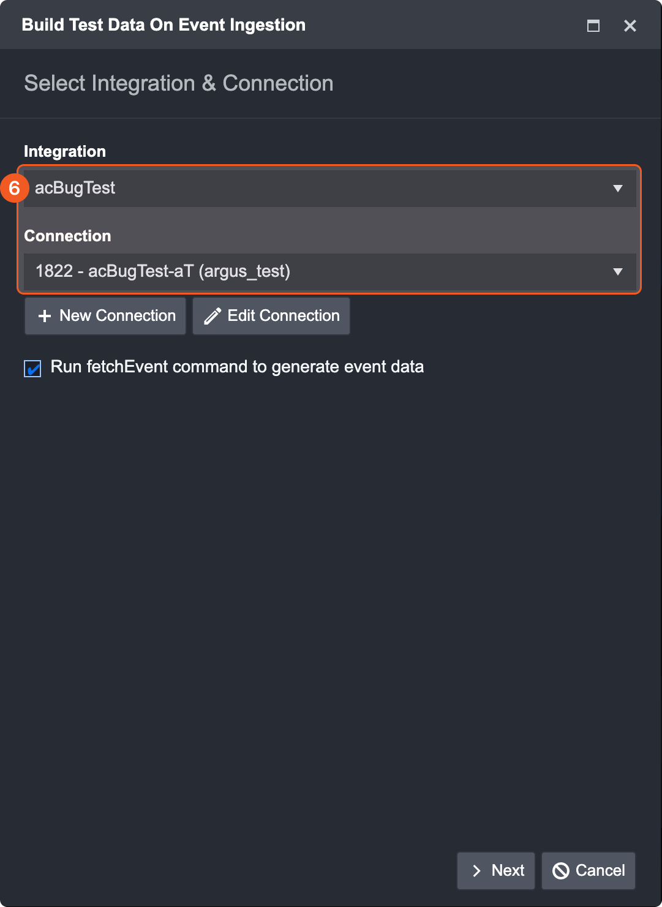The image size is (662, 907).
Task: Proceed with the Next button
Action: [496, 871]
